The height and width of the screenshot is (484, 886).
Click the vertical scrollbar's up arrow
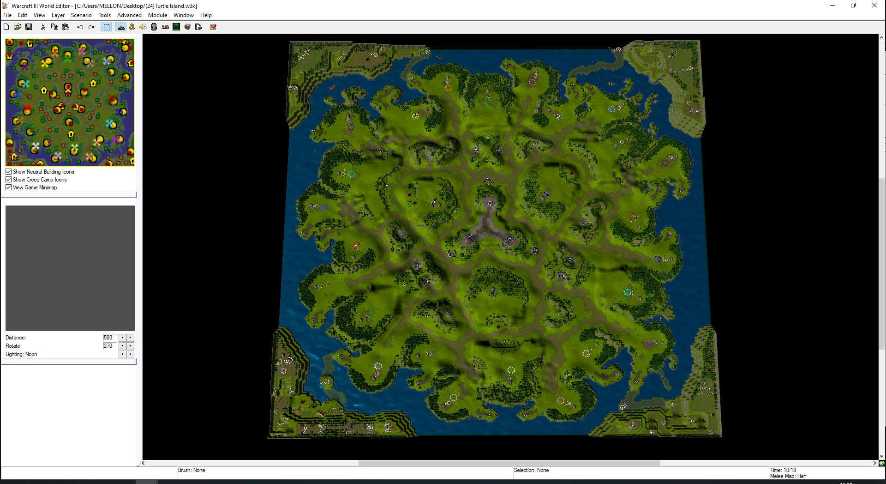point(882,37)
